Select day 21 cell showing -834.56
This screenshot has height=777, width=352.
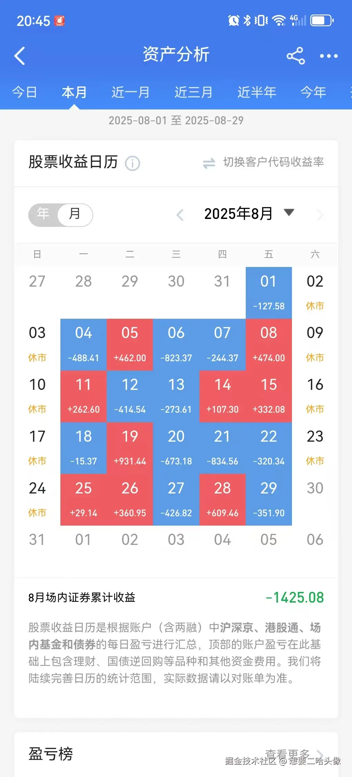[222, 448]
